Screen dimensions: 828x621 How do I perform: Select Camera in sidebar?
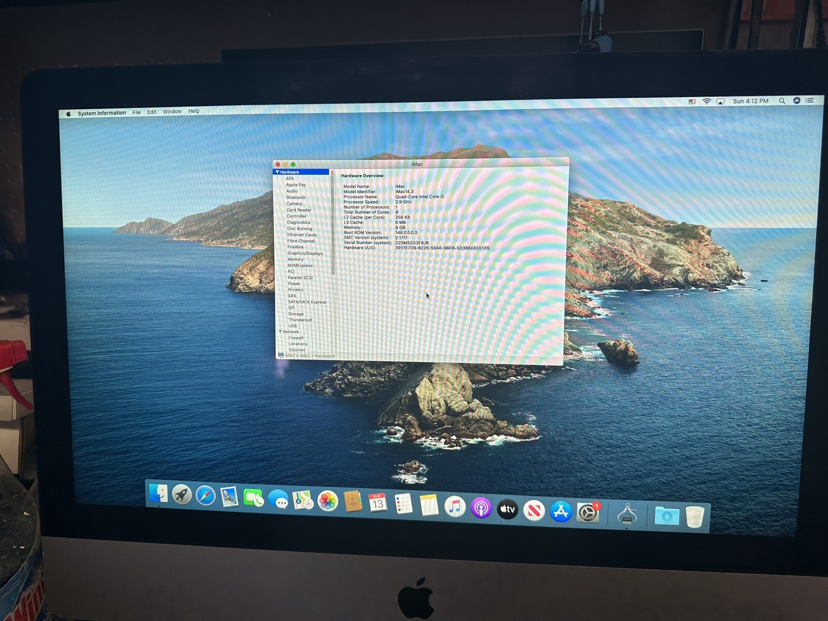coord(294,203)
